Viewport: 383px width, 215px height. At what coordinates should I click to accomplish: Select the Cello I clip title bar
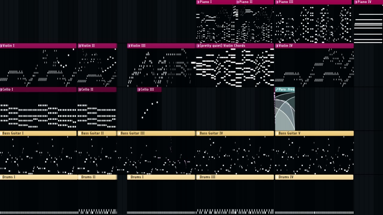tap(38, 90)
